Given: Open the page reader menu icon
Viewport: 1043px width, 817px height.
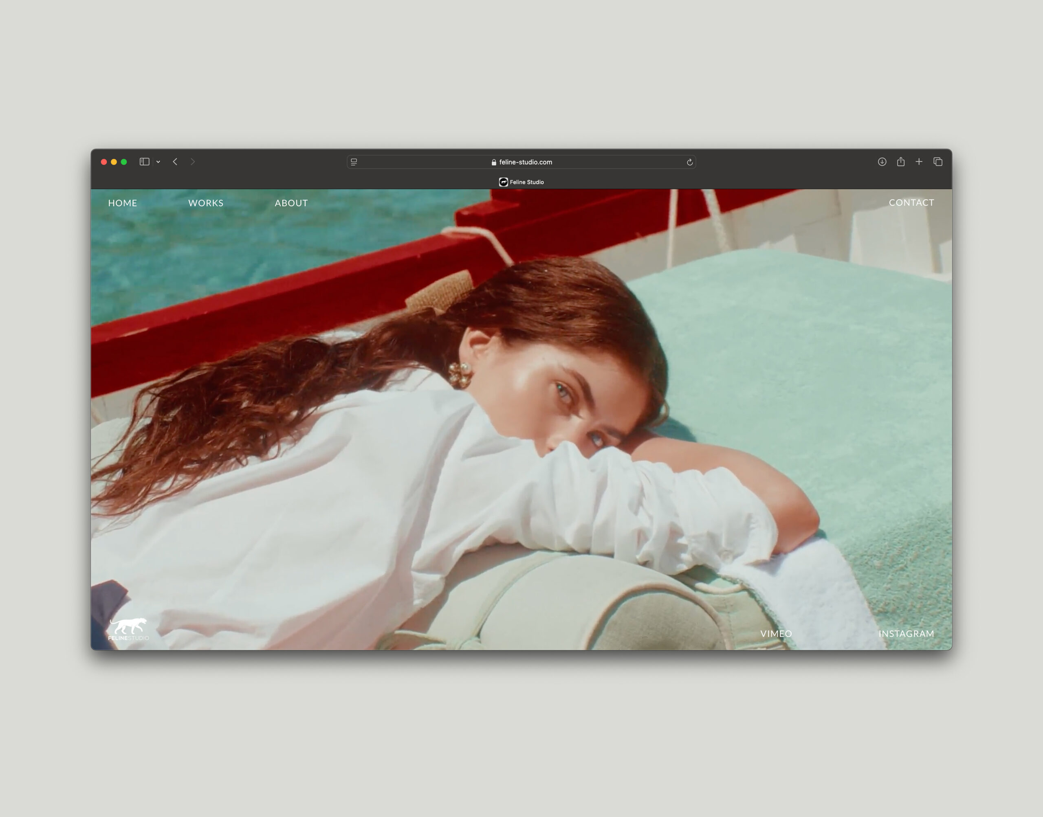Looking at the screenshot, I should coord(354,162).
